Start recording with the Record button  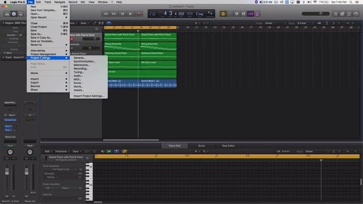point(138,14)
